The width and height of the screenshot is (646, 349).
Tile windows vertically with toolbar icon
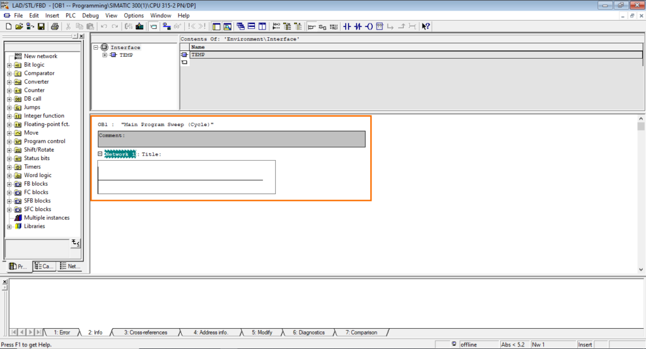(262, 26)
